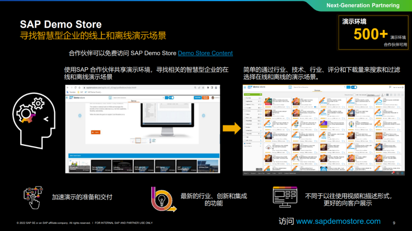Open Translate bookmark in browser bookmarks bar
The image size is (412, 231).
(71, 92)
